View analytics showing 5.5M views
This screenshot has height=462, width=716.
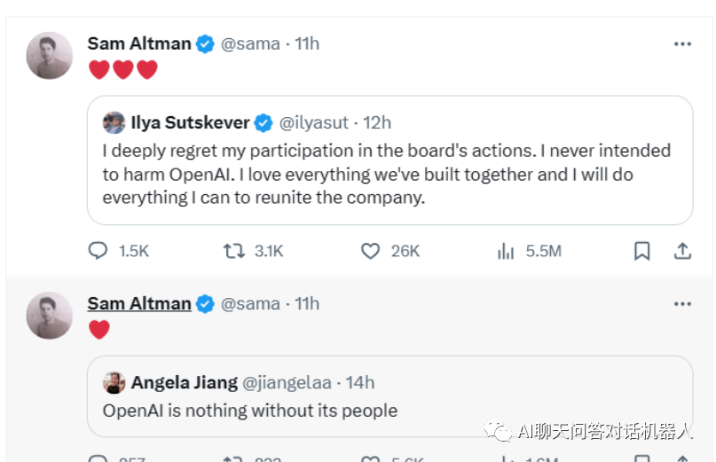507,252
